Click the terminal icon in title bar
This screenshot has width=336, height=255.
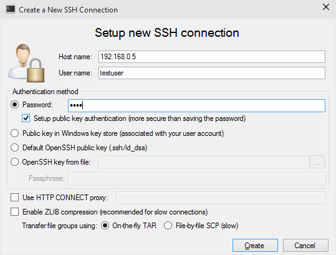[11, 9]
